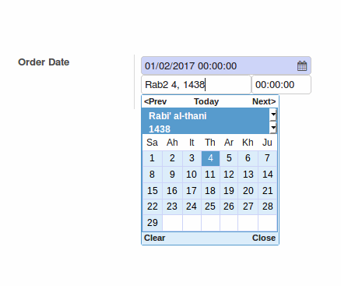
Task: Expand the 1438 year dropdown
Action: 273,128
